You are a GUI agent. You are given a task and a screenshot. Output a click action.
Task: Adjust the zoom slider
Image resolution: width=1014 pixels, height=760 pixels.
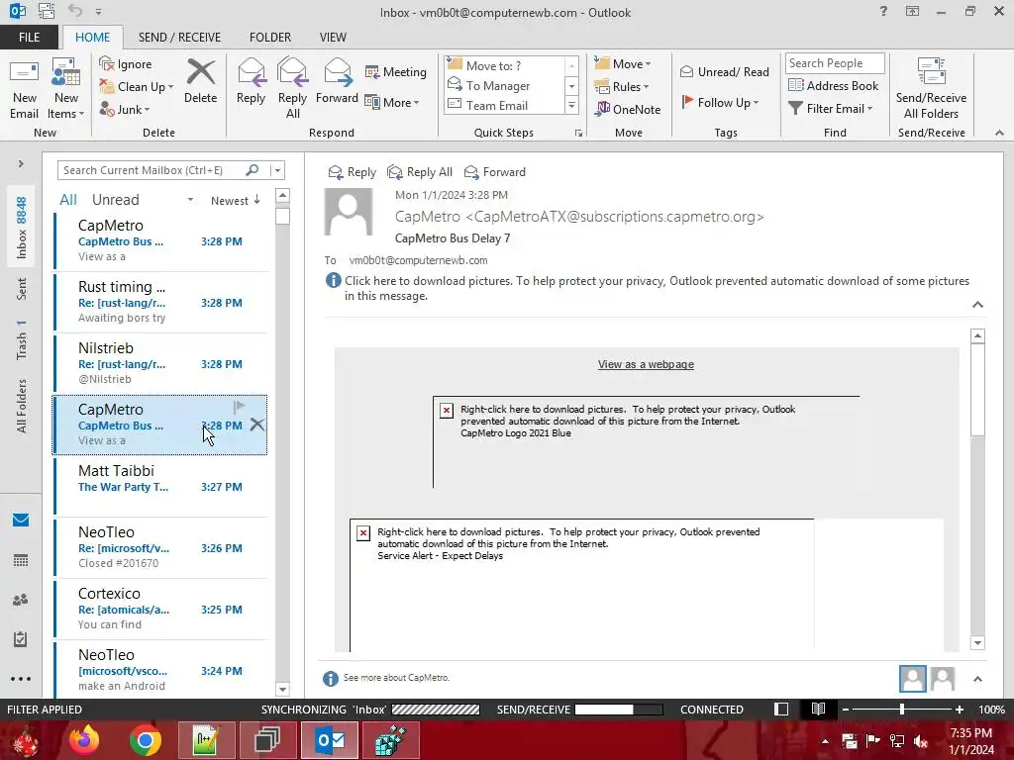point(901,709)
